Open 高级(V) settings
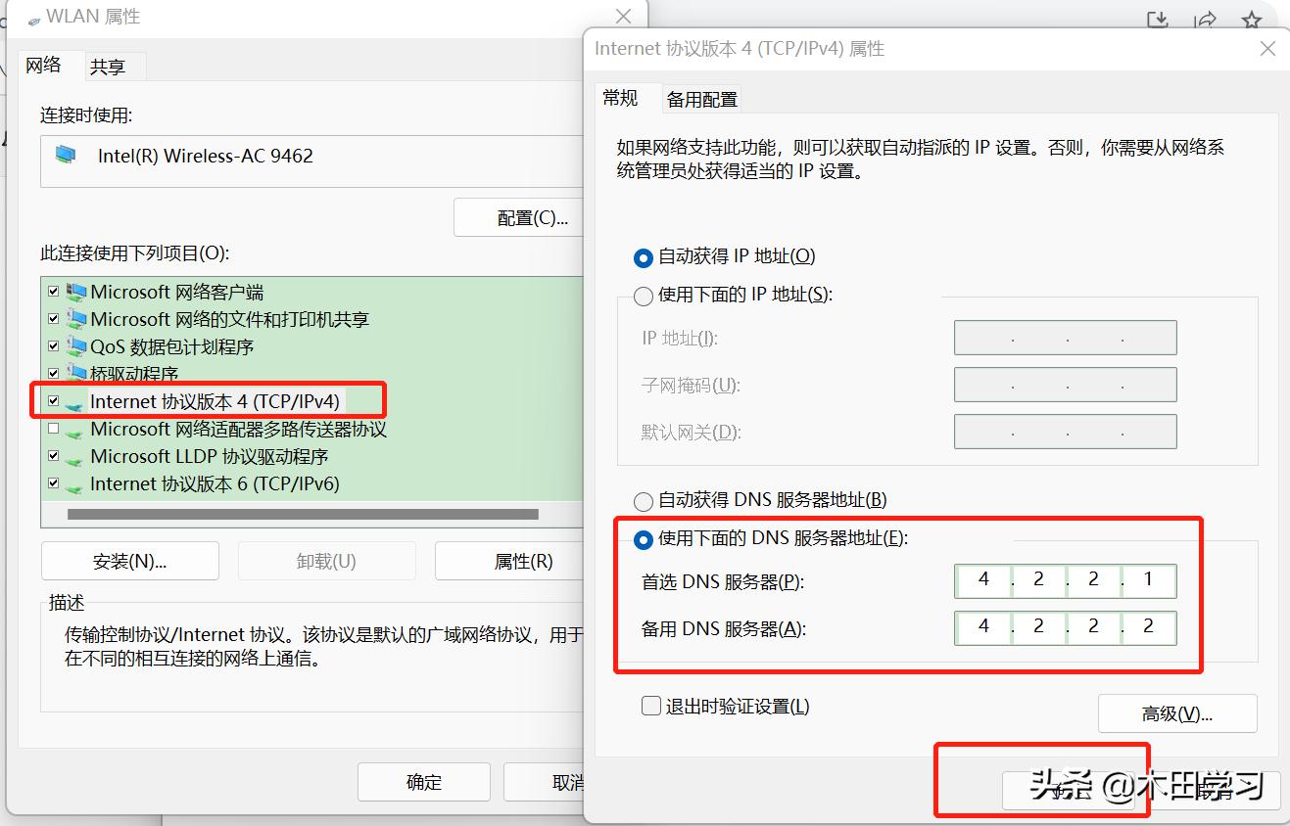Screen dimensions: 1290x826 click(1177, 712)
